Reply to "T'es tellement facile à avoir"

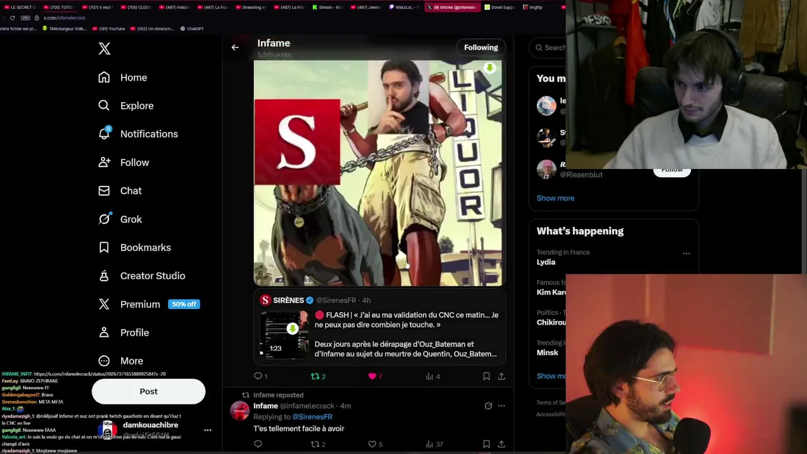tap(258, 445)
